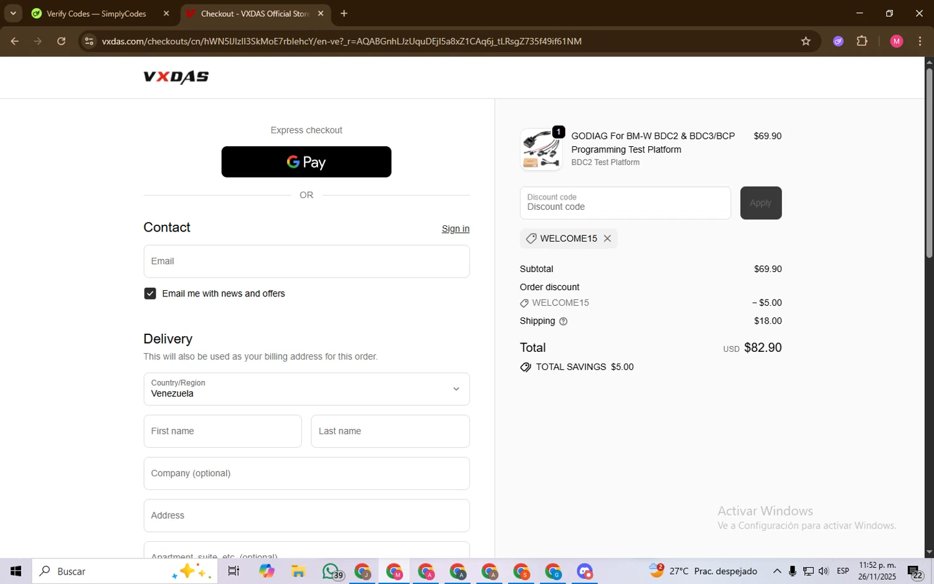Viewport: 934px width, 584px height.
Task: Click the WELCOME15 tag icon under Order discount
Action: (x=524, y=303)
